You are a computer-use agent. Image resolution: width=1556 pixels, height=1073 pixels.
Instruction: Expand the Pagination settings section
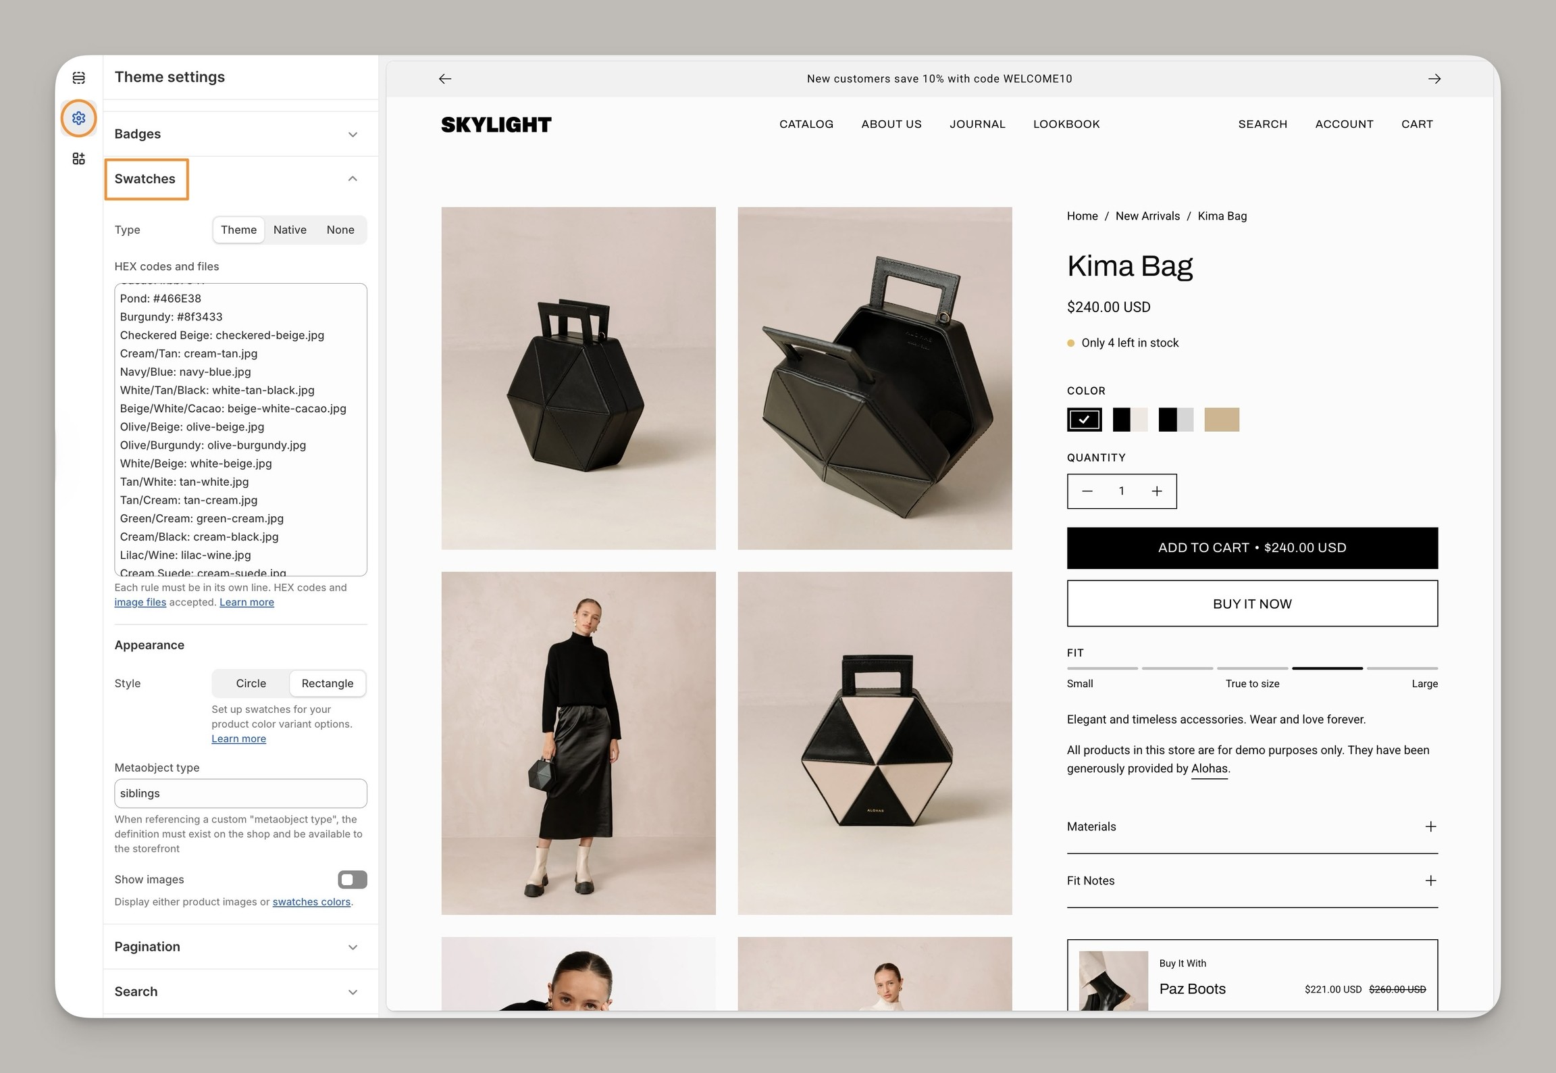(x=352, y=947)
